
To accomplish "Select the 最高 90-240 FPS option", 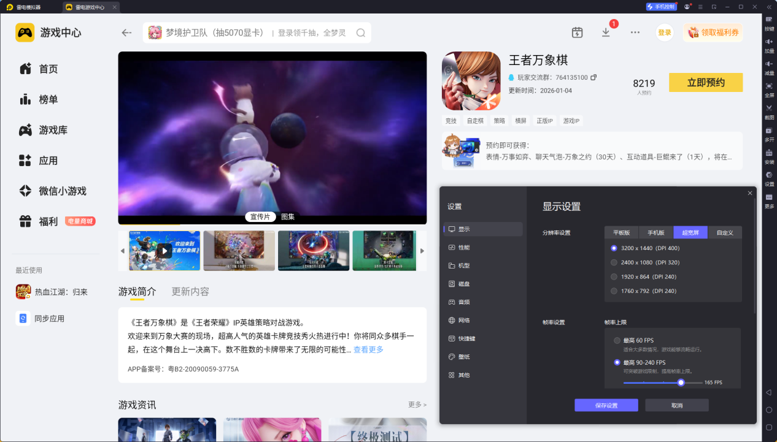I will (x=640, y=362).
